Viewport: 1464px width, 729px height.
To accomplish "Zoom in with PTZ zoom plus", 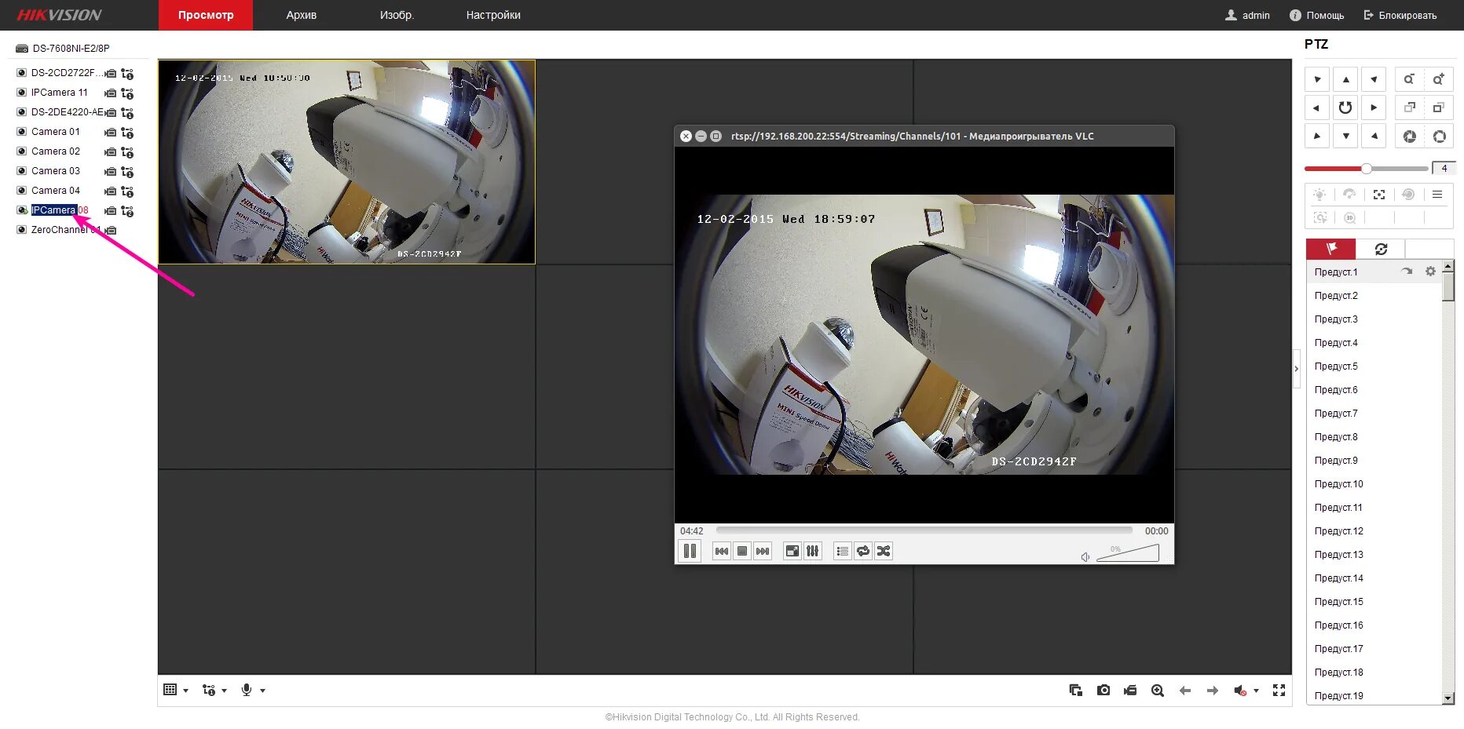I will (1438, 79).
